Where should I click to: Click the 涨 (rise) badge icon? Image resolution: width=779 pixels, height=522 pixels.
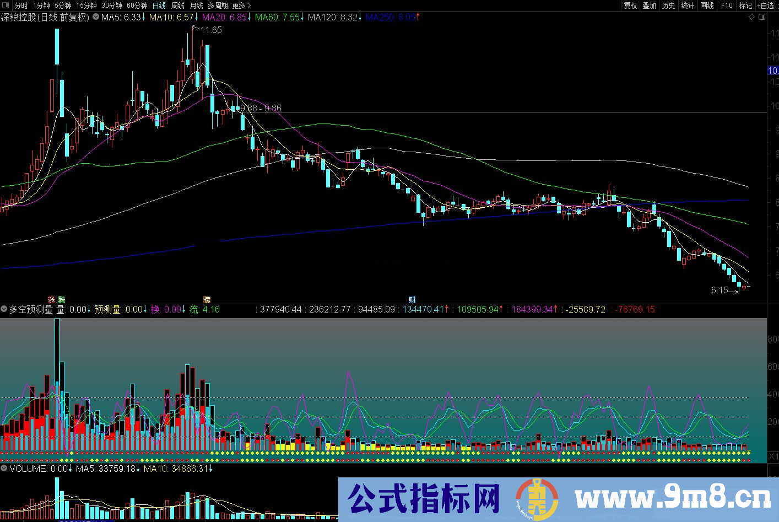[51, 299]
